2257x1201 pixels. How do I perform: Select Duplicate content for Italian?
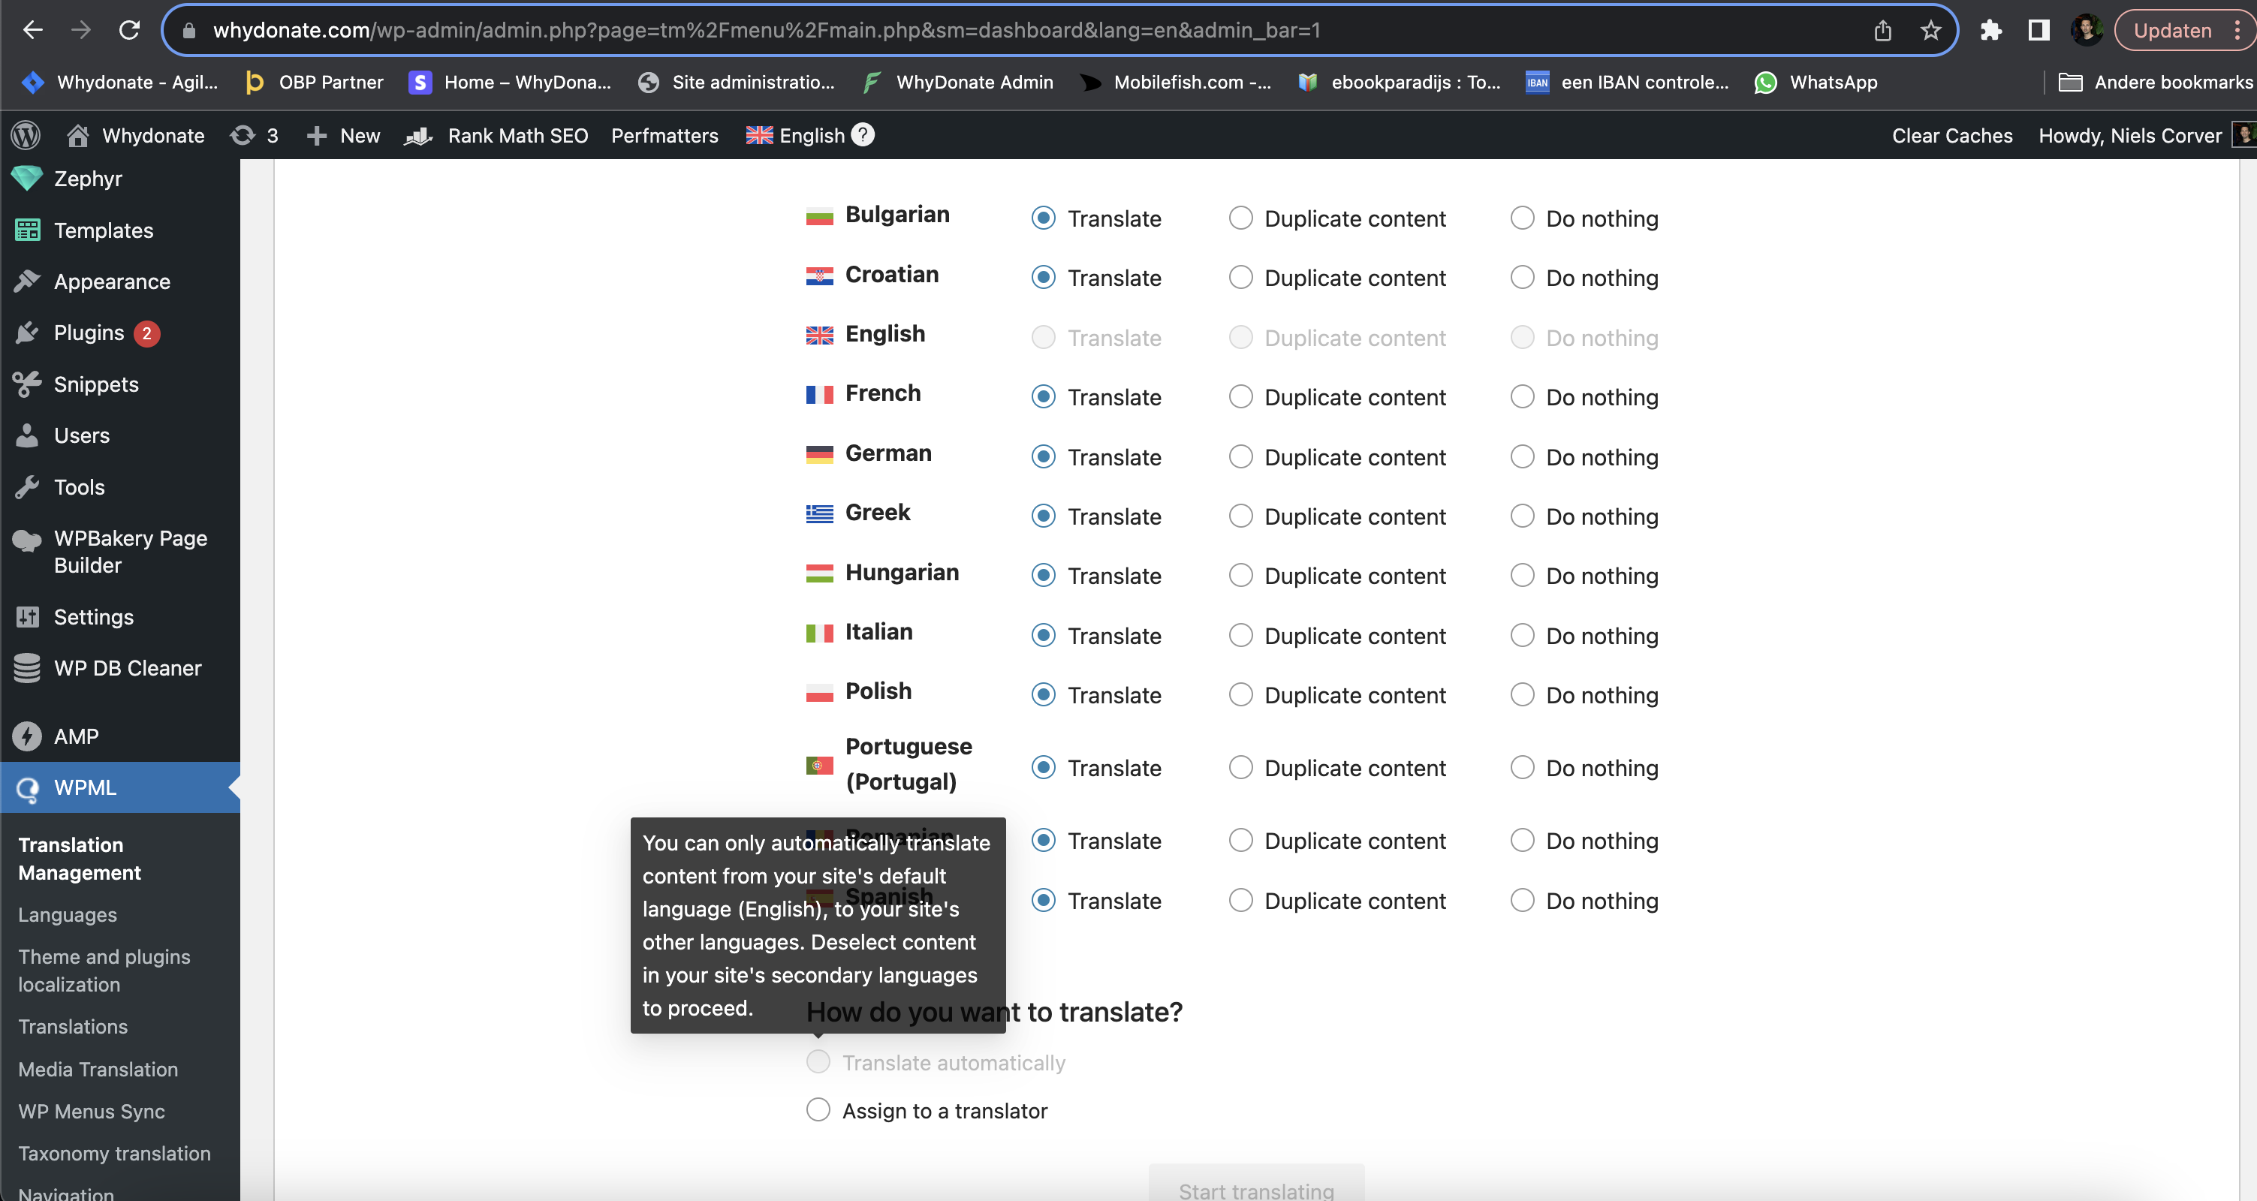pos(1240,635)
